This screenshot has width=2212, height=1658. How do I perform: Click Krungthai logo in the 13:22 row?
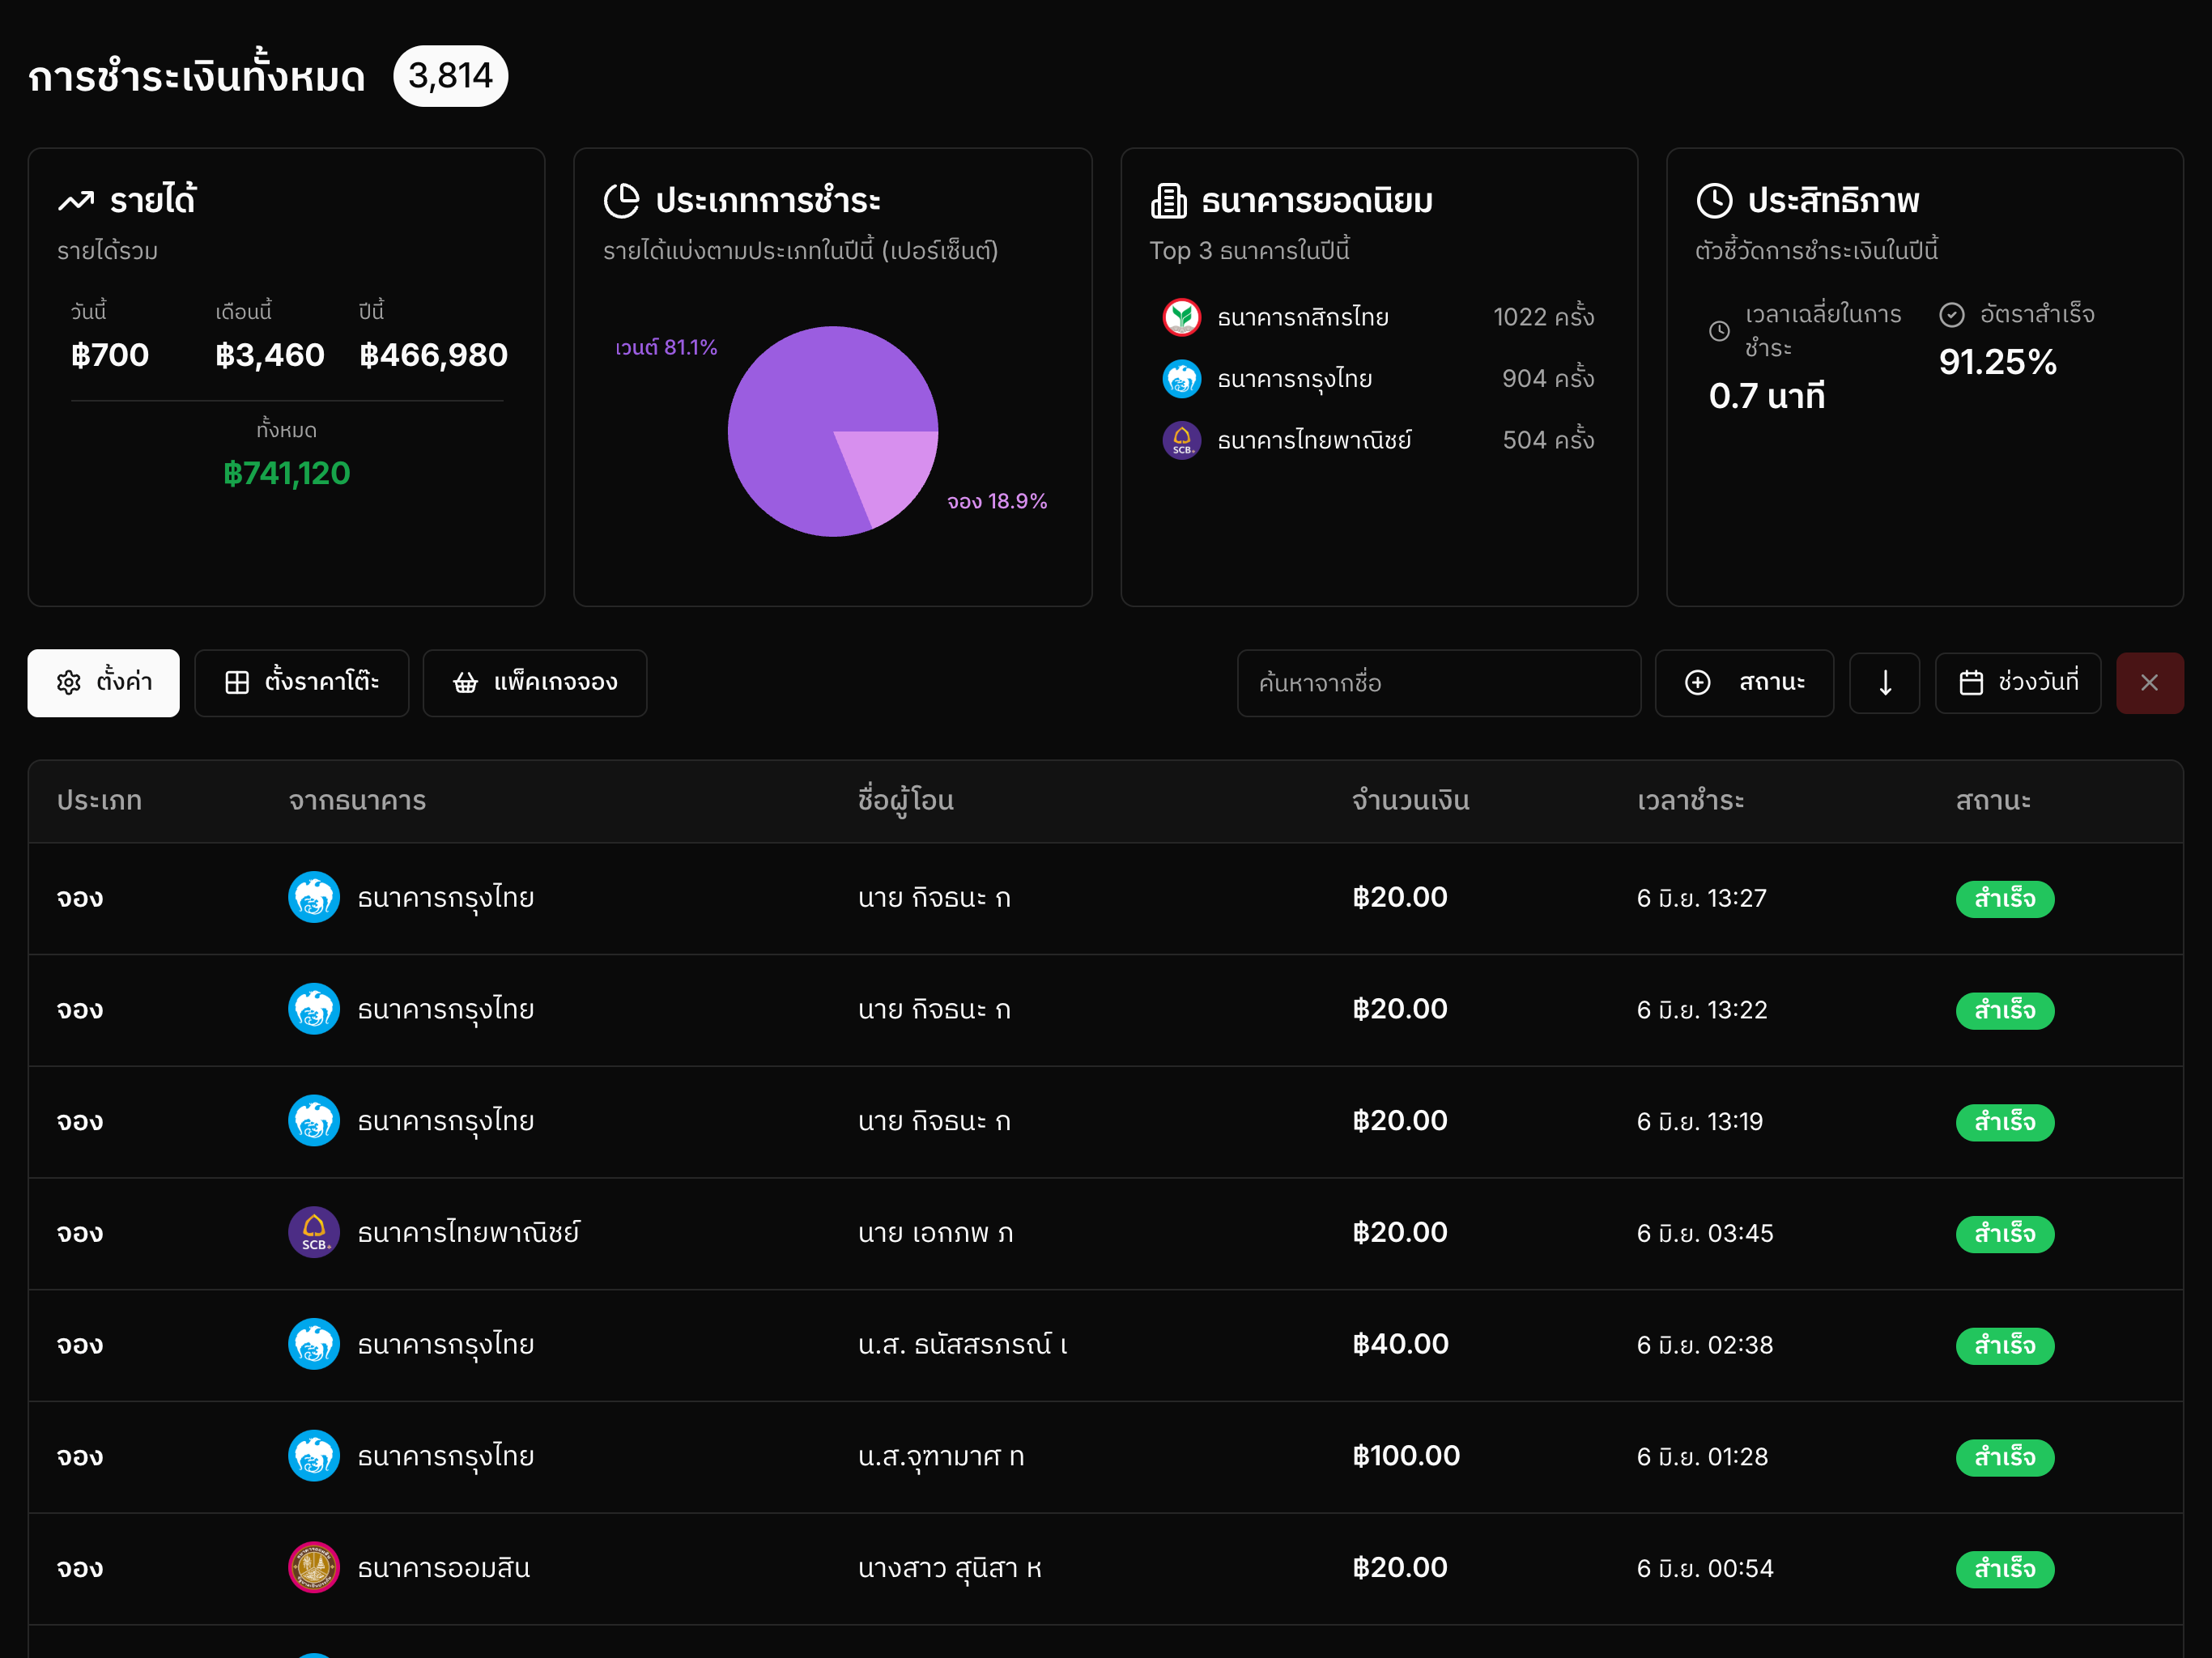tap(314, 1009)
